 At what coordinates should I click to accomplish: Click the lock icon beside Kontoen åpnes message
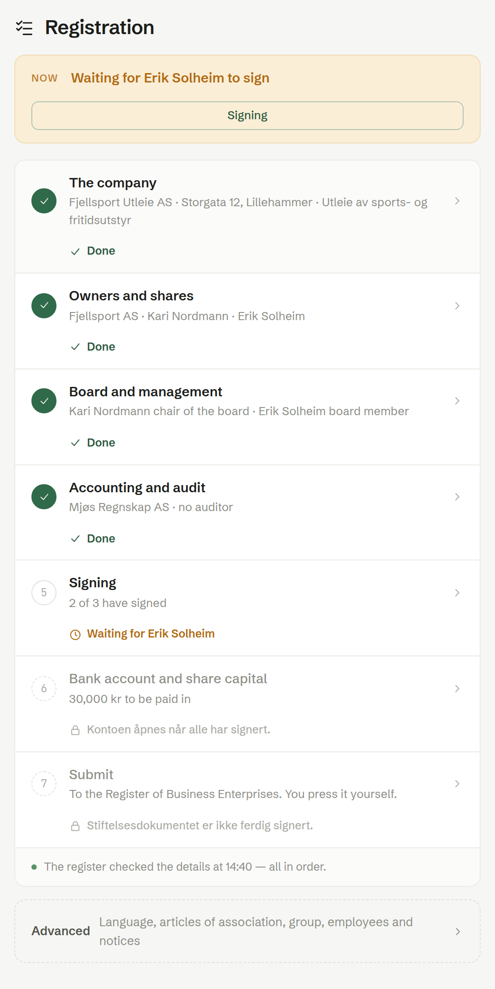coord(75,730)
